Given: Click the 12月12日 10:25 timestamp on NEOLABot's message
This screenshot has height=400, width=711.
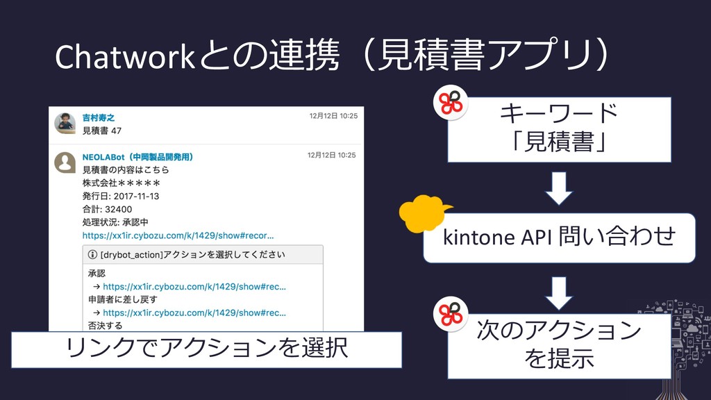Looking at the screenshot, I should 331,155.
